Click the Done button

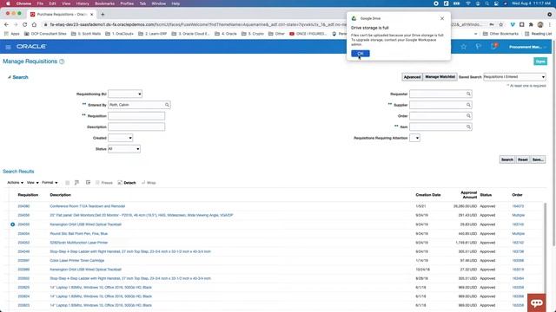[540, 62]
